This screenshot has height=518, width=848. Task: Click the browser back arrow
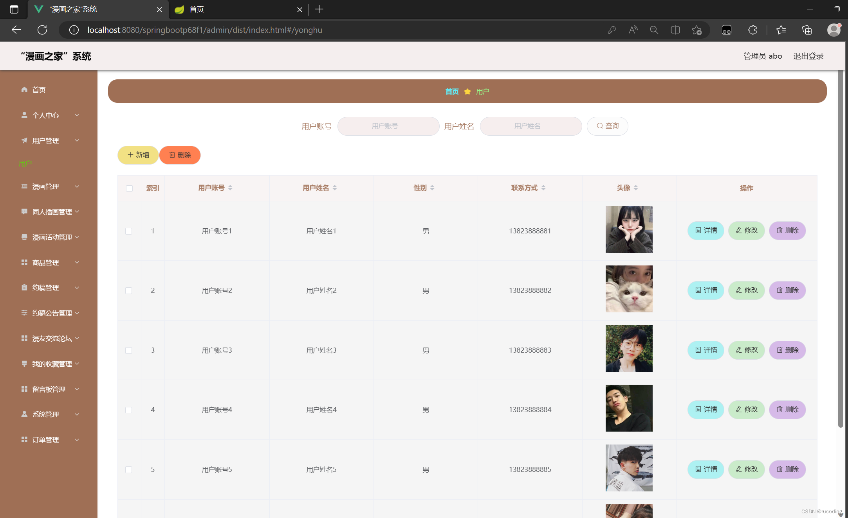[16, 30]
